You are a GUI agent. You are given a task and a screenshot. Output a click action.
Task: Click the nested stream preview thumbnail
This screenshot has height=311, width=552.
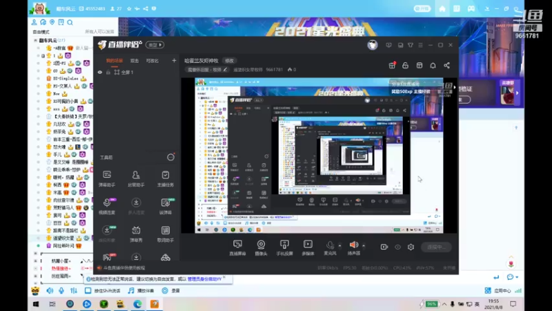click(x=319, y=155)
